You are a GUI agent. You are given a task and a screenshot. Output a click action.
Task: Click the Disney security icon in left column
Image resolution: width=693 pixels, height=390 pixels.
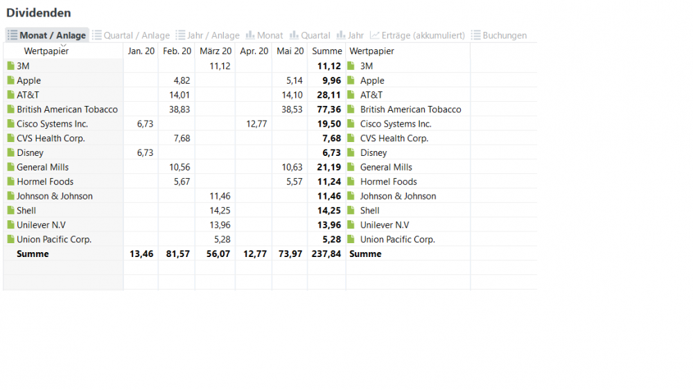coord(11,152)
